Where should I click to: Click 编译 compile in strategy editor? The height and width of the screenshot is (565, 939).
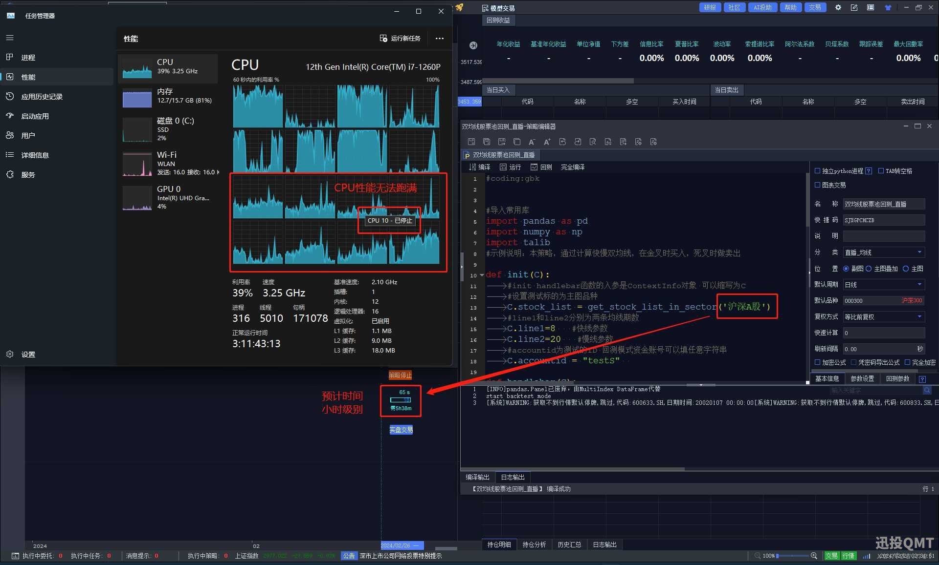coord(479,167)
